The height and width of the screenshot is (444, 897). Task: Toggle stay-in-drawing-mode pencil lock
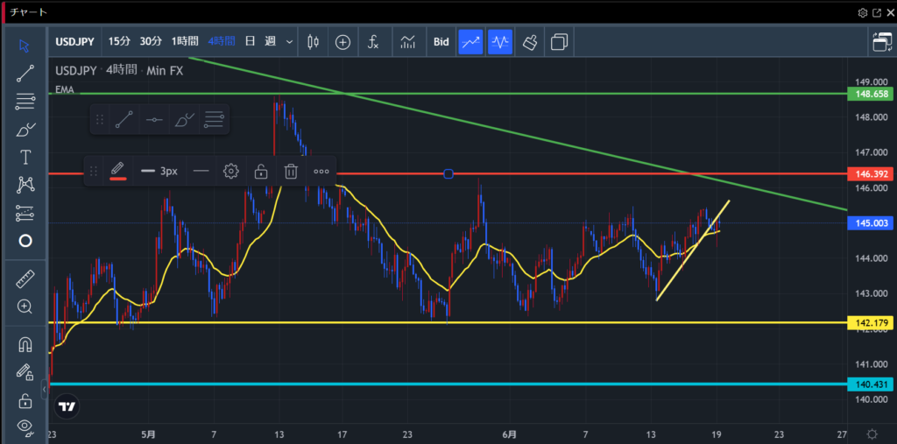25,372
